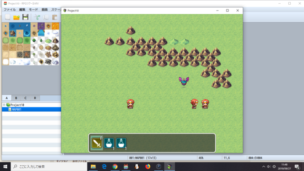Open the ファイル menu
The width and height of the screenshot is (304, 171).
pos(9,9)
